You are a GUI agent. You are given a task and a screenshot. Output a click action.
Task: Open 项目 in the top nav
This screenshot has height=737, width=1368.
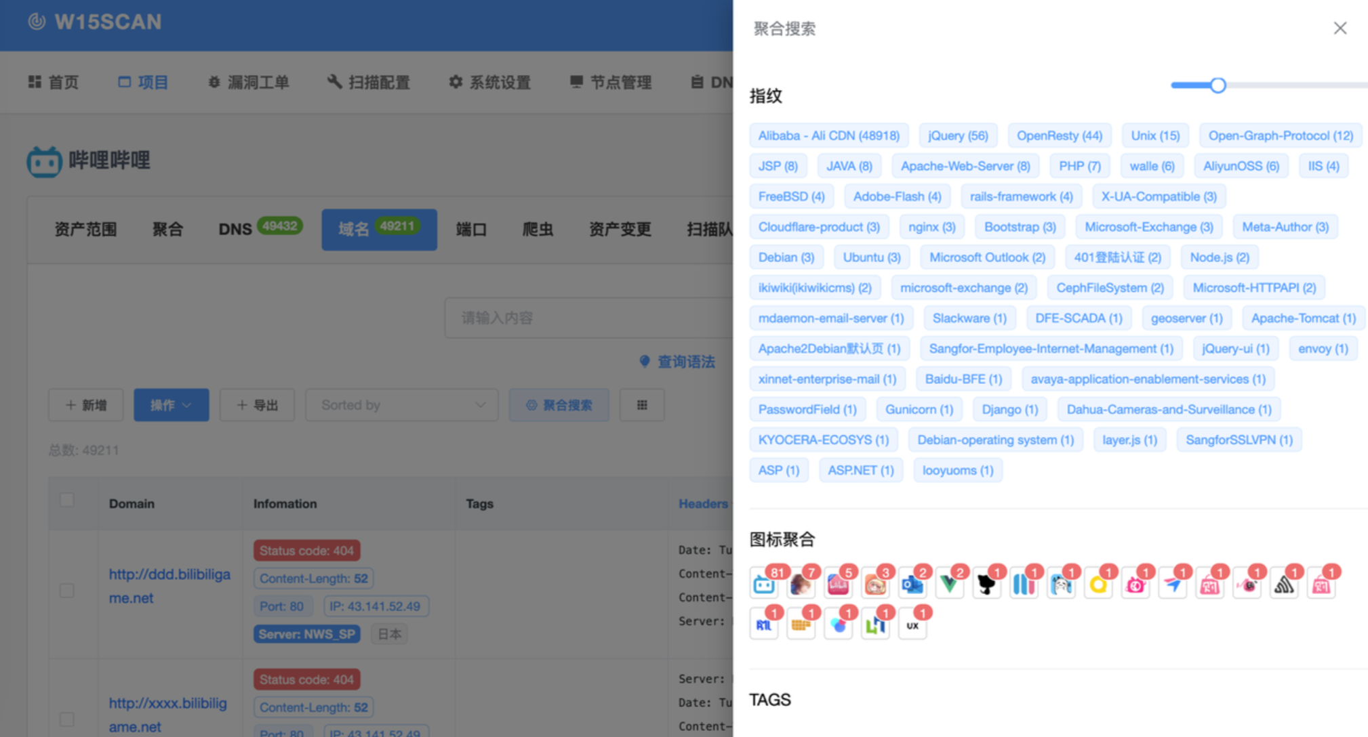pos(143,83)
